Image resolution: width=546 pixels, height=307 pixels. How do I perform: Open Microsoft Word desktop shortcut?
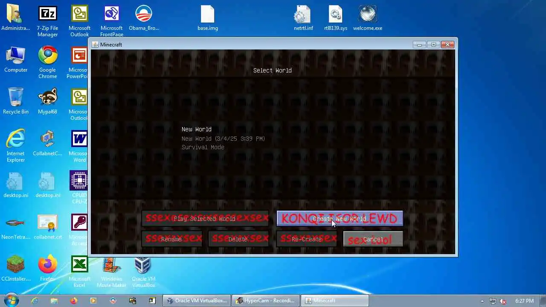(78, 146)
